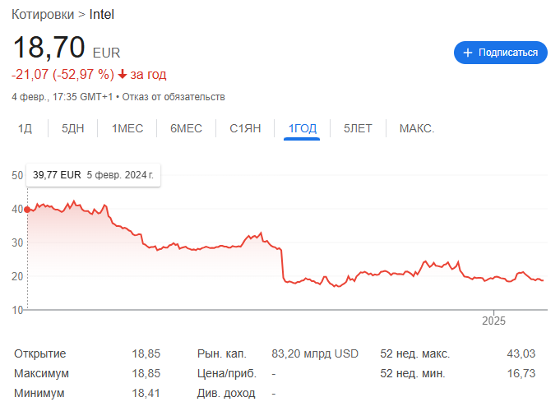Open the Котировки breadcrumb link
The image size is (560, 411).
[43, 15]
